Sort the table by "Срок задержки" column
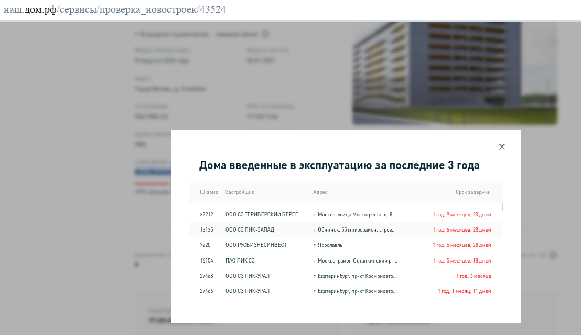The width and height of the screenshot is (581, 335). tap(474, 192)
